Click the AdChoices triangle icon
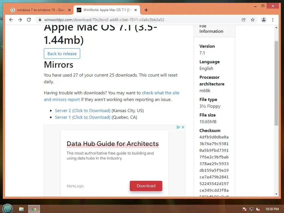The image size is (284, 213). (178, 127)
